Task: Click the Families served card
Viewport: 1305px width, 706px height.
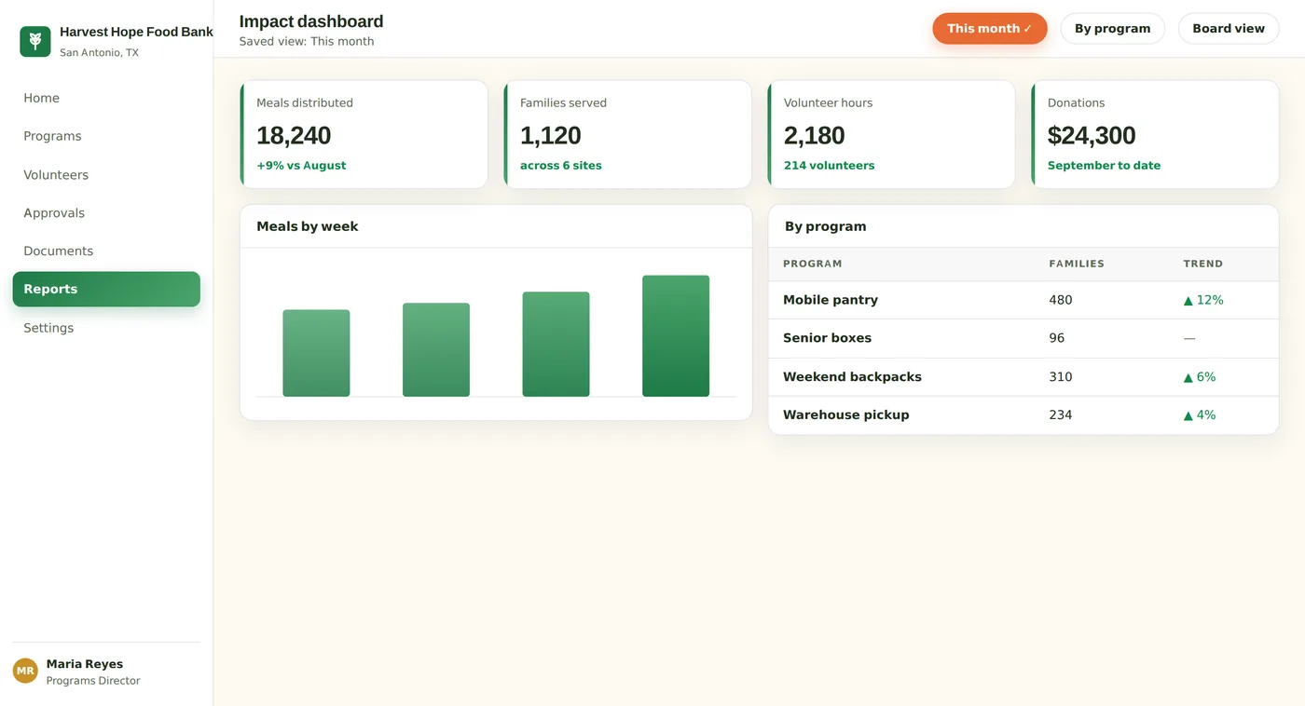Action: coord(627,134)
